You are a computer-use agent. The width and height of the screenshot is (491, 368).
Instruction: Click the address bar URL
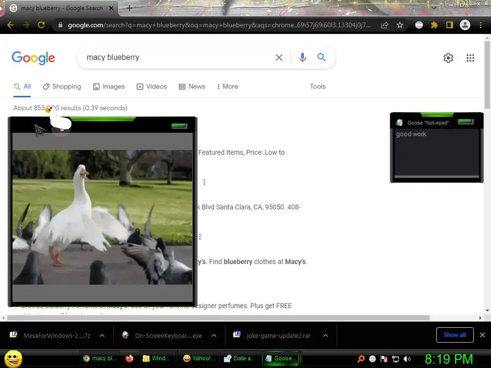219,25
